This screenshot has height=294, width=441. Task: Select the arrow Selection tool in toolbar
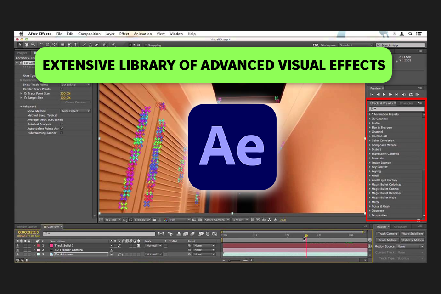[x=20, y=45]
